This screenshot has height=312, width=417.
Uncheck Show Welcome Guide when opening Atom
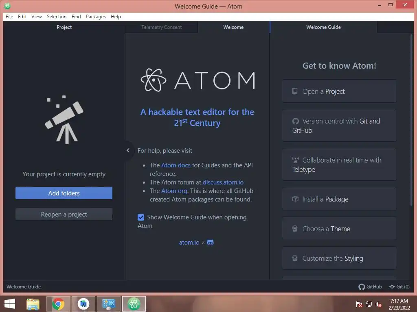coord(141,217)
